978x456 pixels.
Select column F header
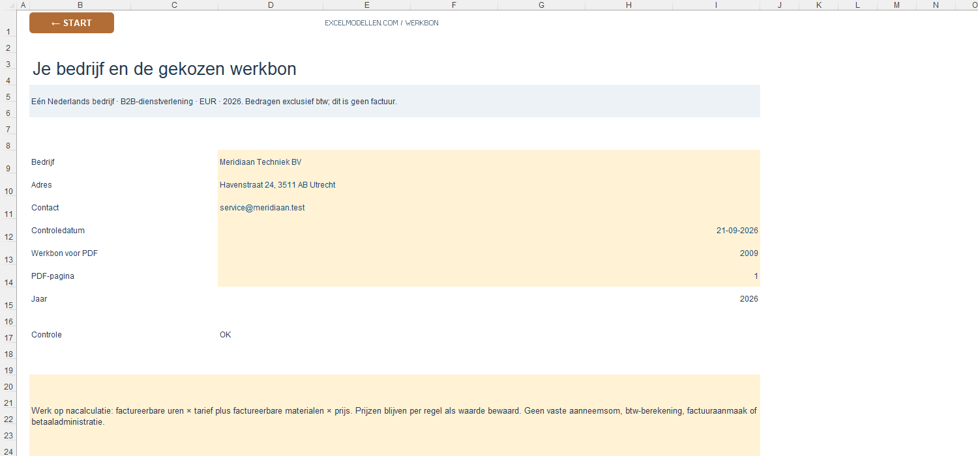454,5
